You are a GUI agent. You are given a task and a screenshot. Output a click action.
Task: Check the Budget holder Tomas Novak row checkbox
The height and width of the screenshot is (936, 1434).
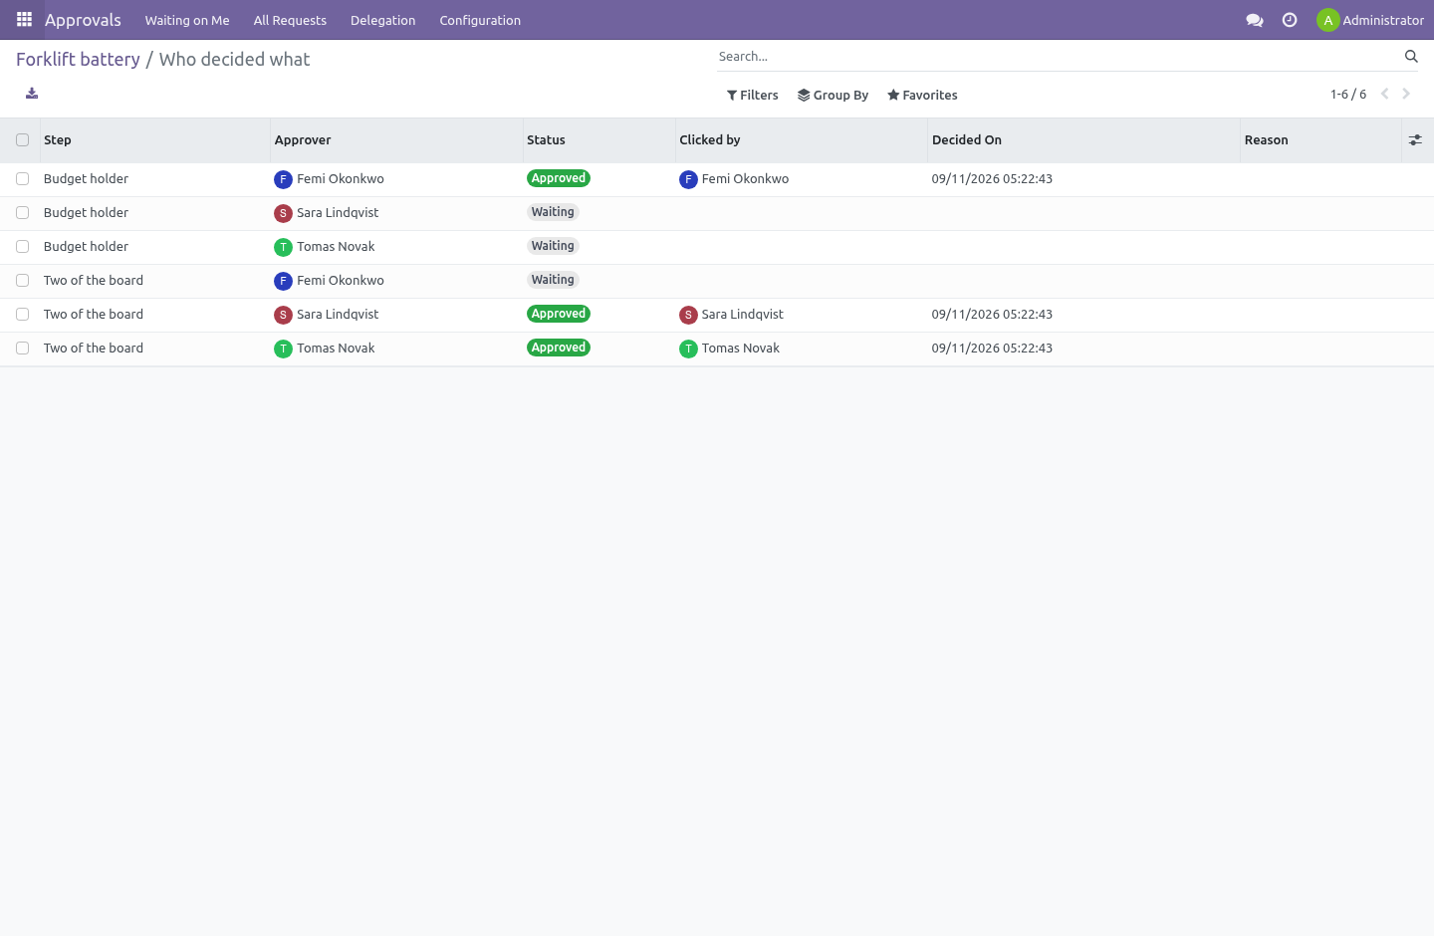(x=22, y=247)
